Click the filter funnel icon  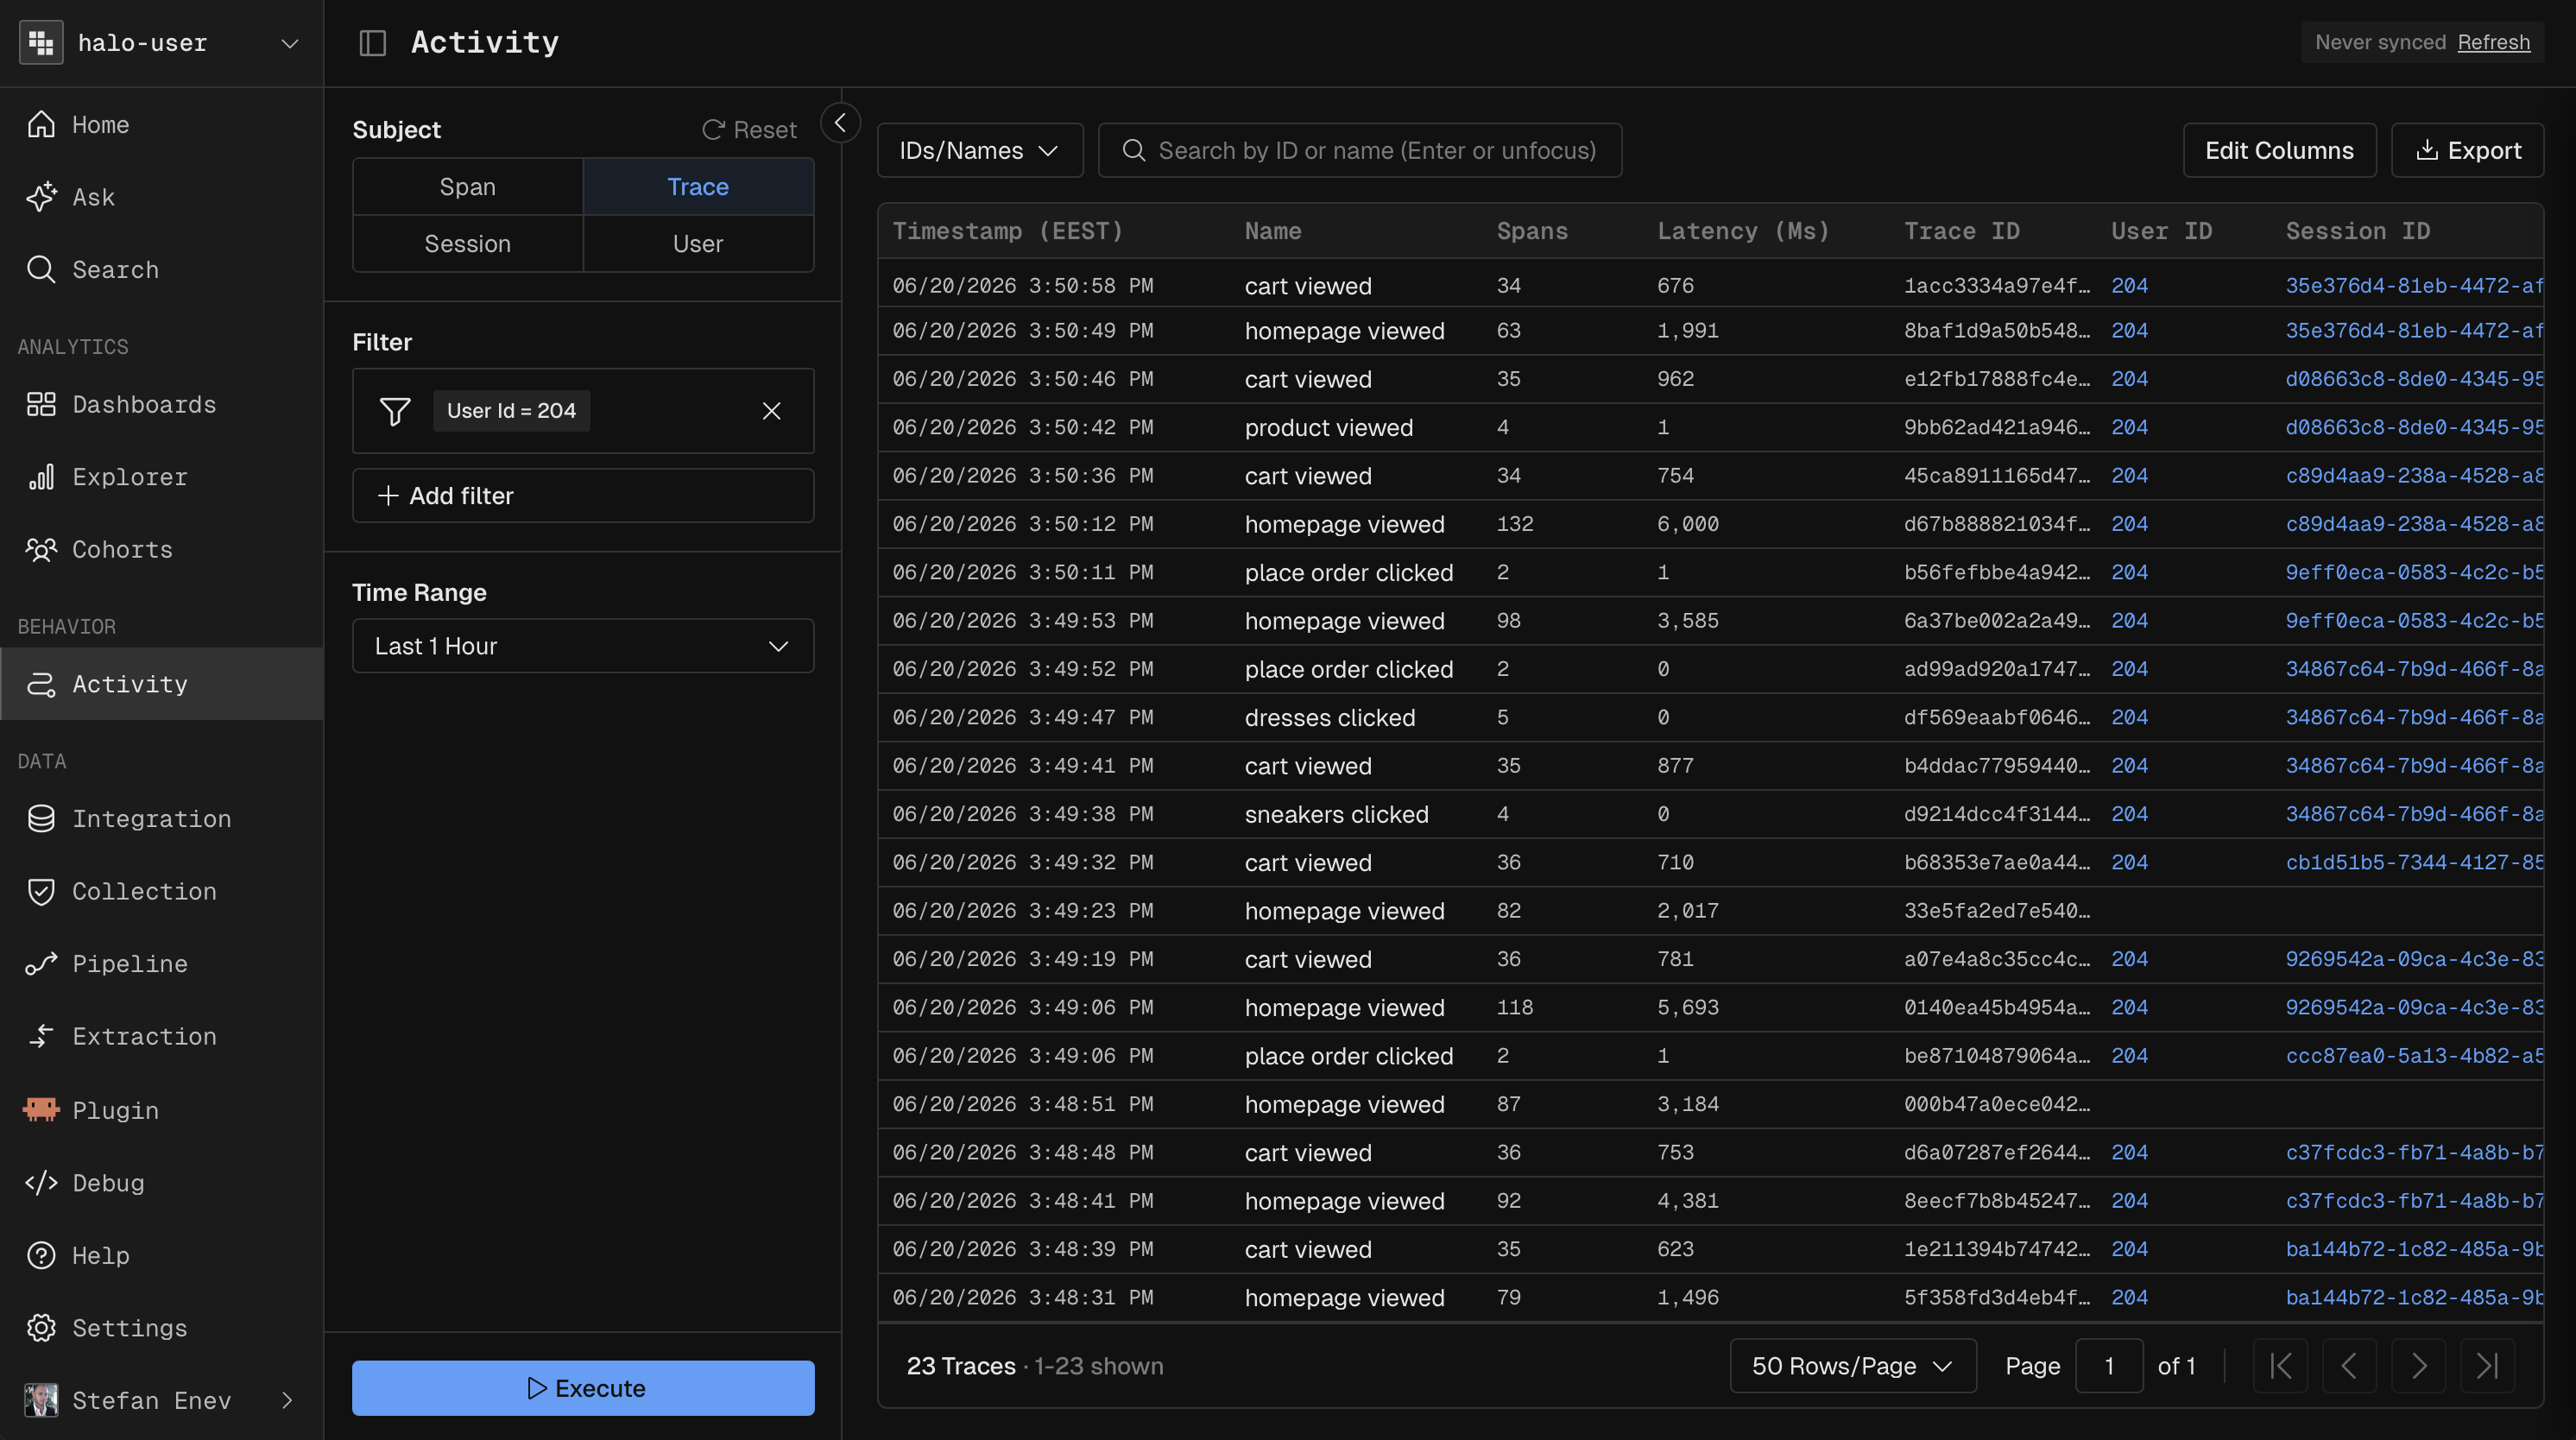395,411
